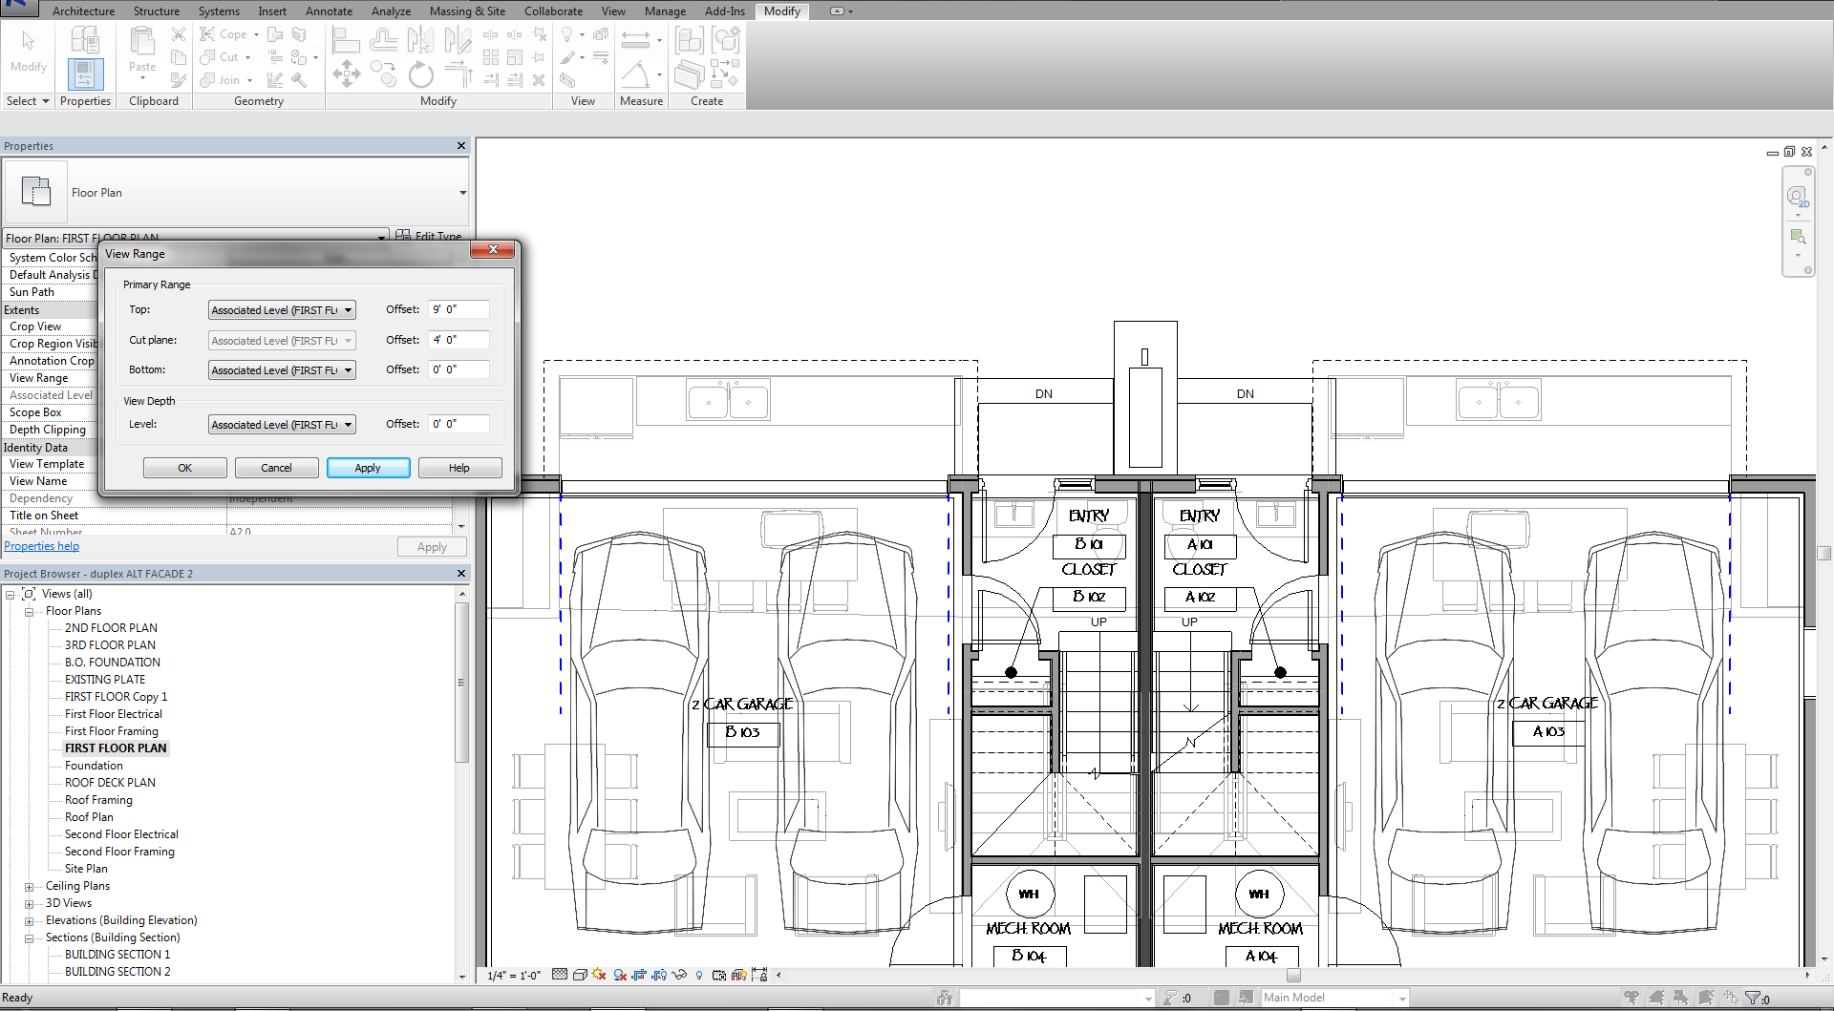Open the Top level dropdown in View Range
Screen dimensions: 1834x1011
click(x=348, y=309)
